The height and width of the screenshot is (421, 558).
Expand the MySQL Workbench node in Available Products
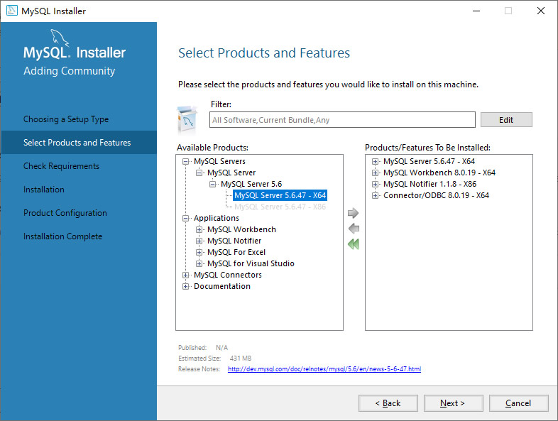point(199,230)
